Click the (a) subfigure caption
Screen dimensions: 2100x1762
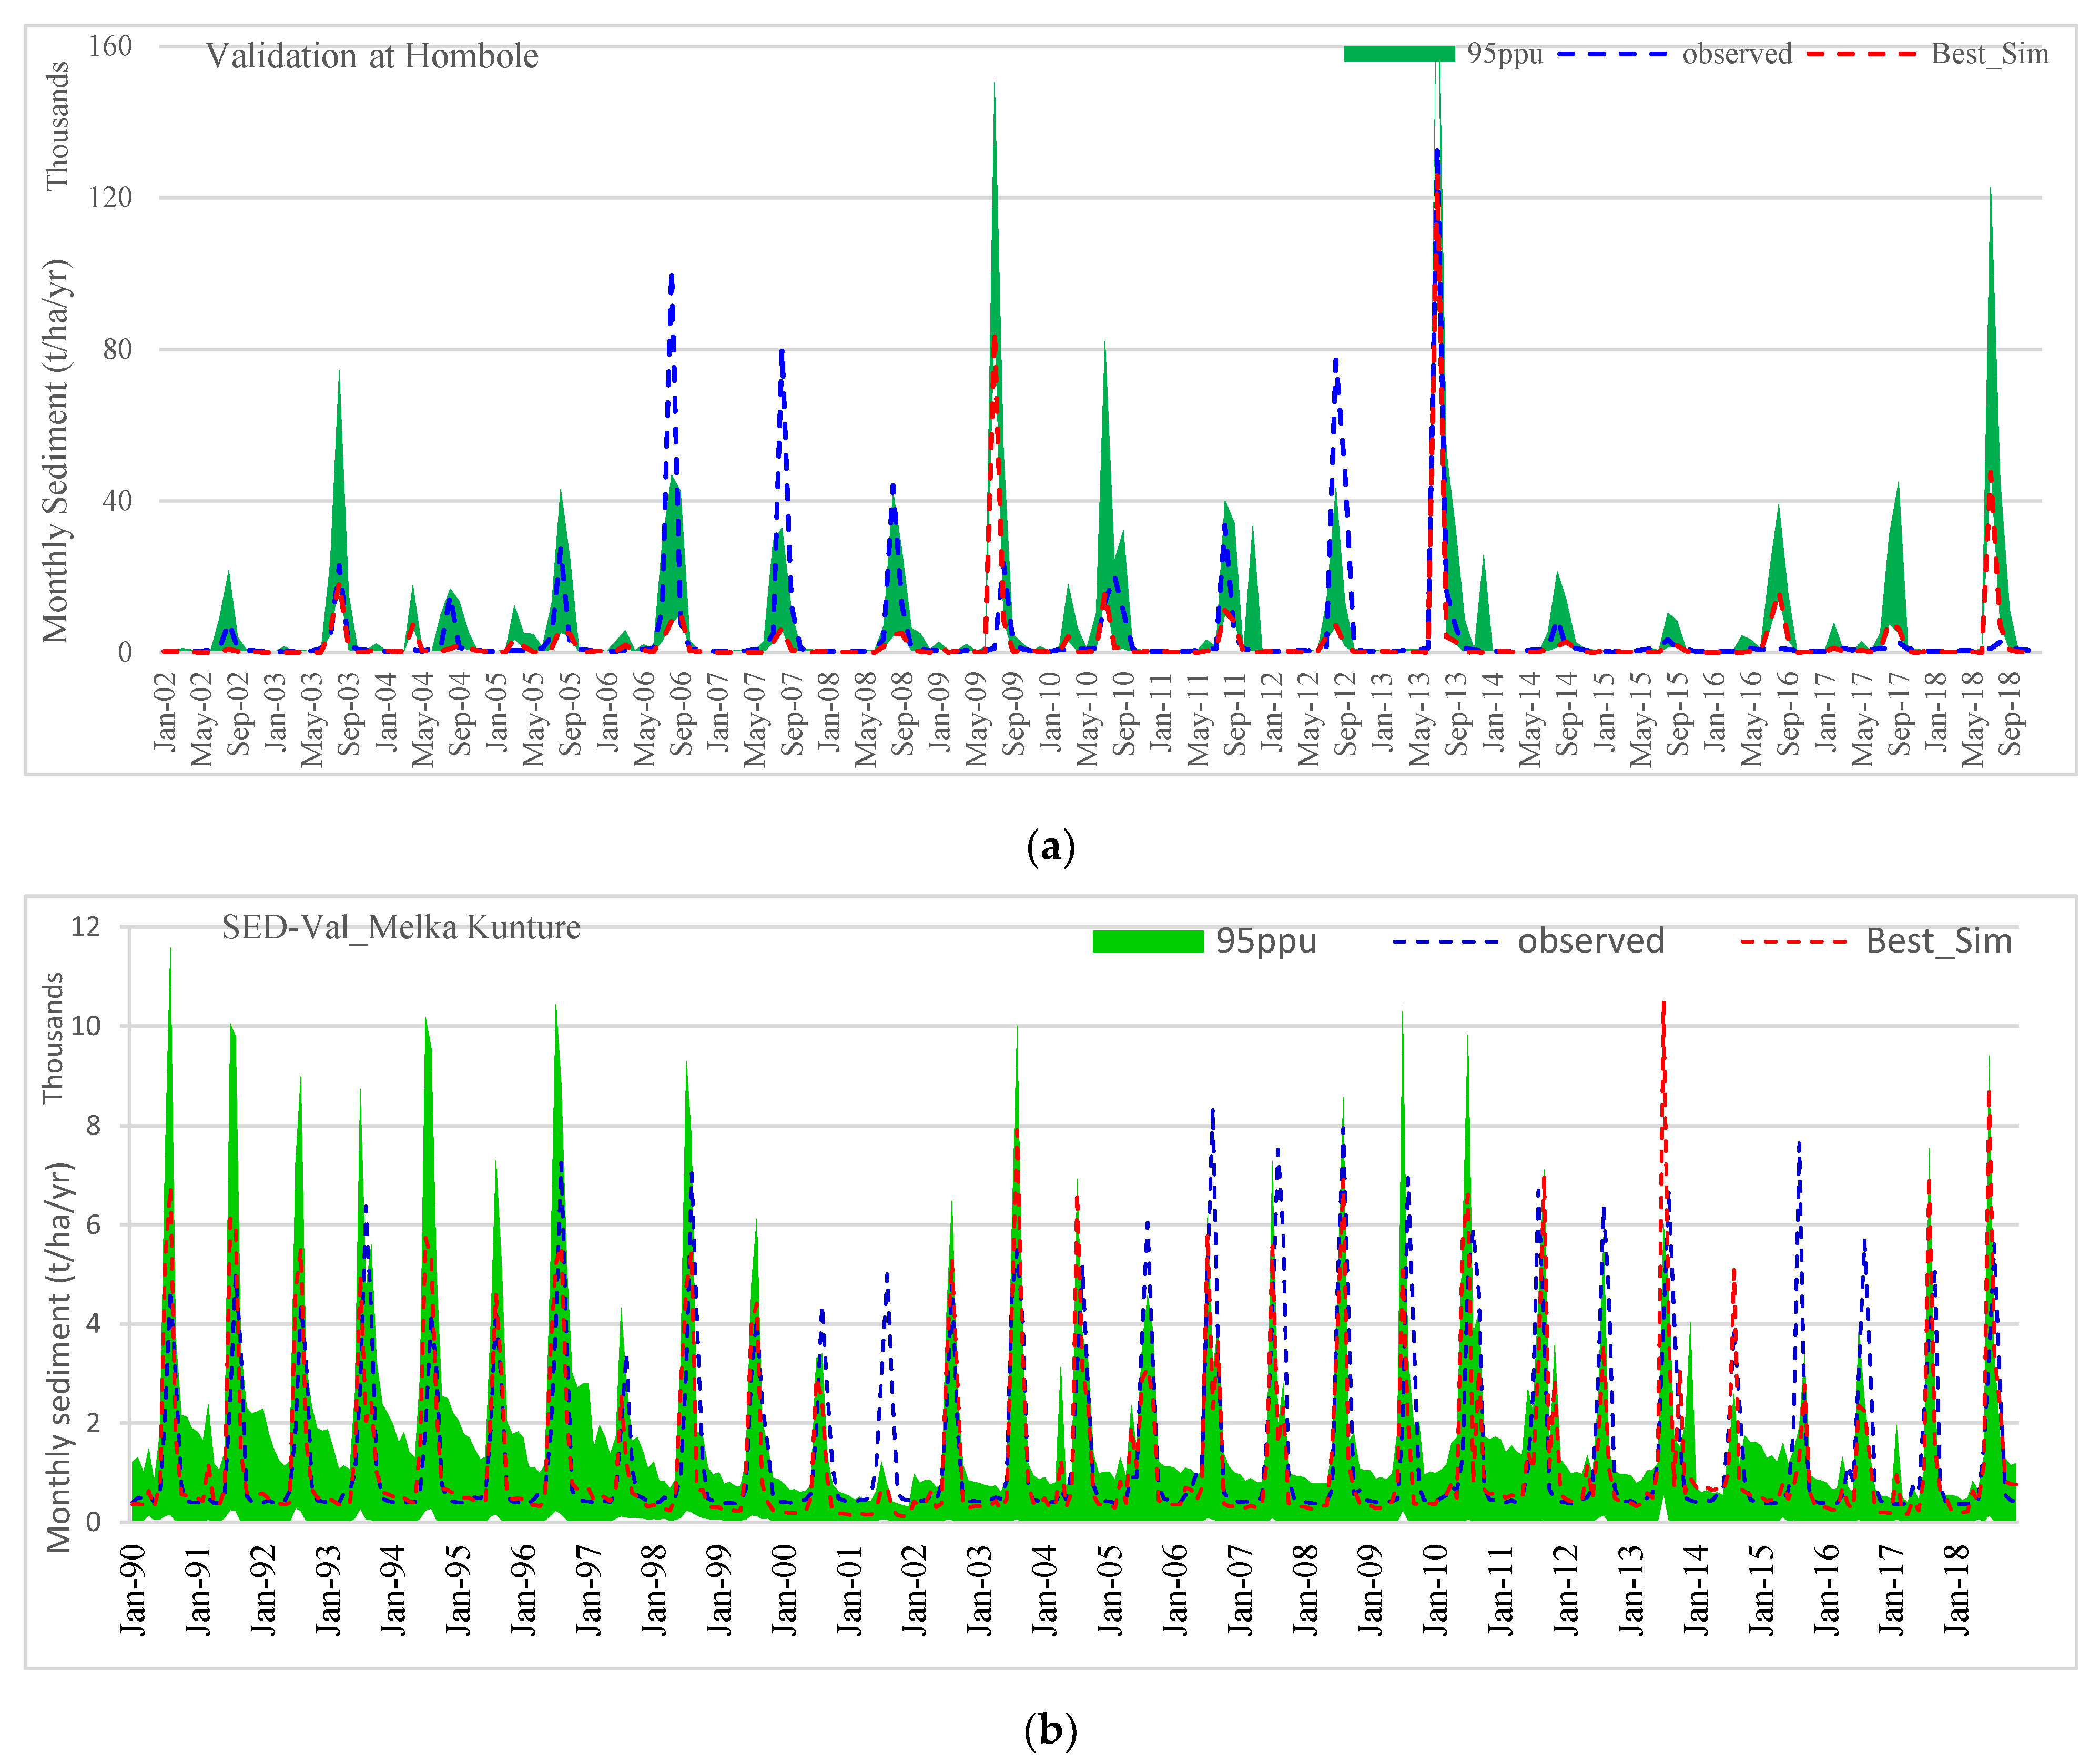click(x=1051, y=847)
